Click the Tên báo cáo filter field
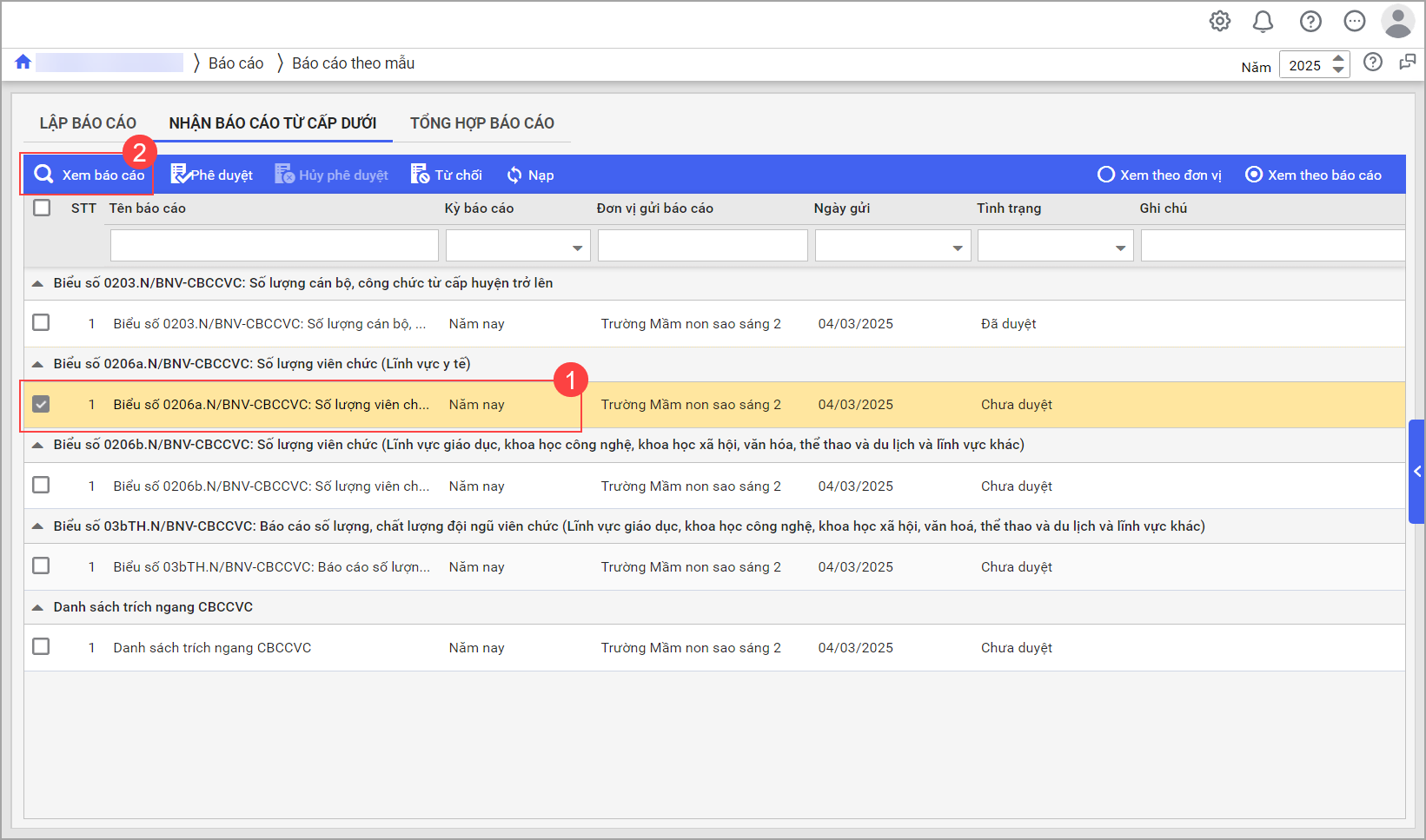 (x=274, y=247)
